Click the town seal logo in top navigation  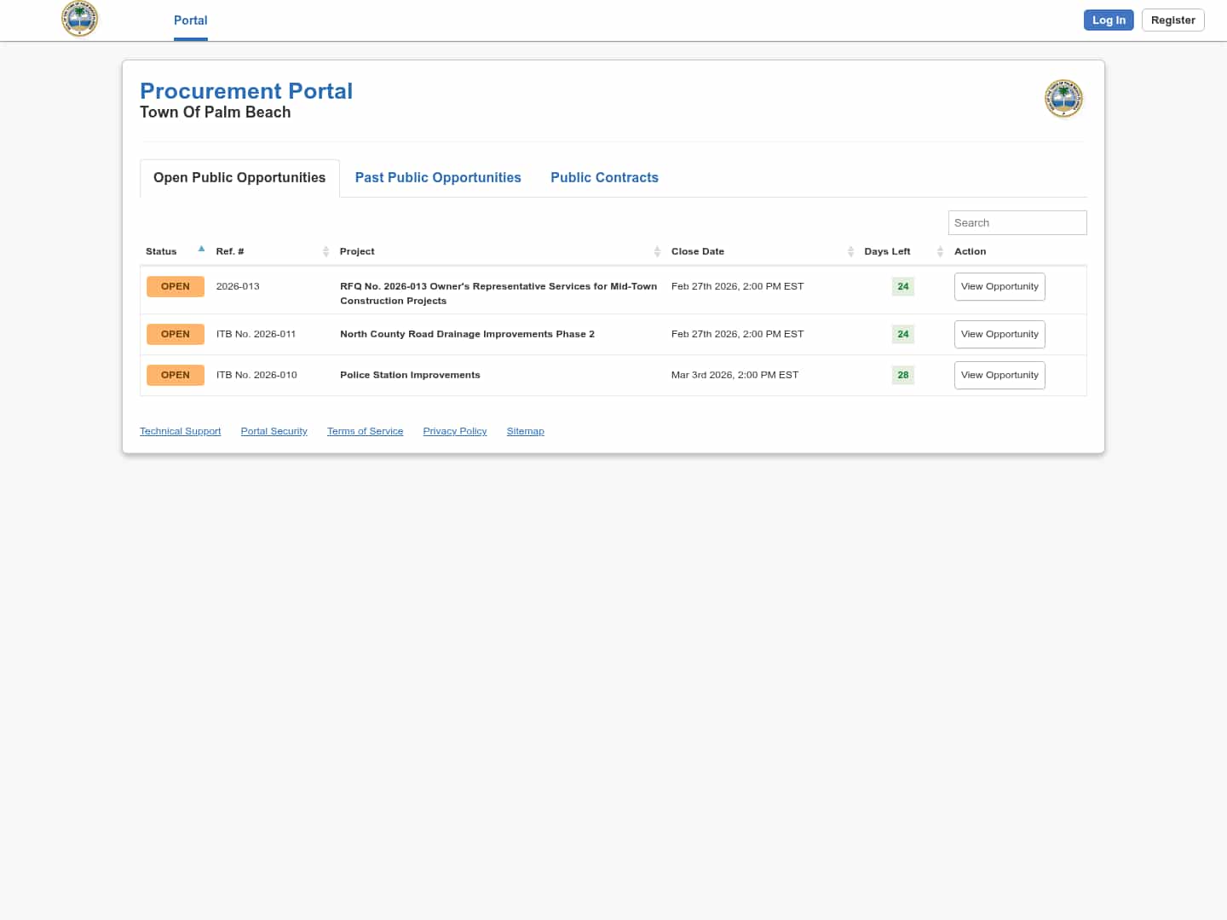[80, 19]
